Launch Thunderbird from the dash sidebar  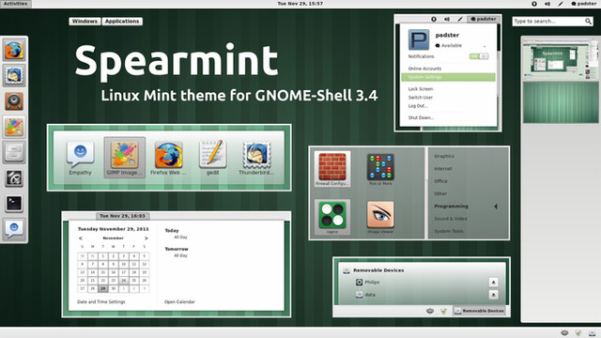(x=14, y=75)
